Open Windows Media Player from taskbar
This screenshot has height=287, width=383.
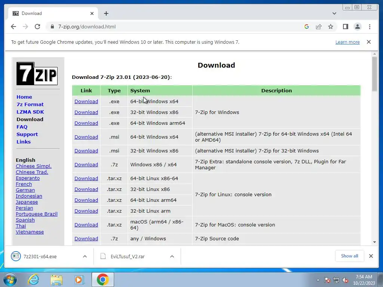(79, 280)
